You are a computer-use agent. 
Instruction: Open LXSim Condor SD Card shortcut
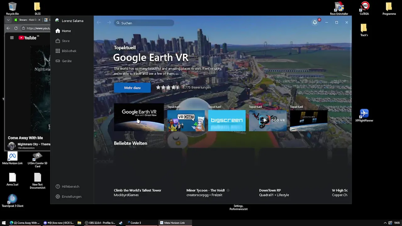[x=37, y=159]
